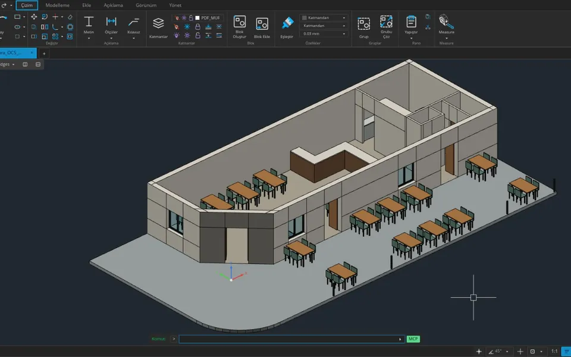Switch to the Yönet tab
Image resolution: width=571 pixels, height=357 pixels.
click(x=175, y=5)
